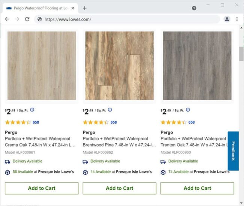Image resolution: width=244 pixels, height=206 pixels.
Task: Open the three-dot browser menu
Action: [237, 19]
